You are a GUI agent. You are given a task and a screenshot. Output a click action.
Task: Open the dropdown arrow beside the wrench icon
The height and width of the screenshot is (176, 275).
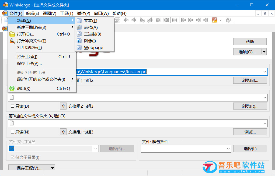tap(221, 20)
